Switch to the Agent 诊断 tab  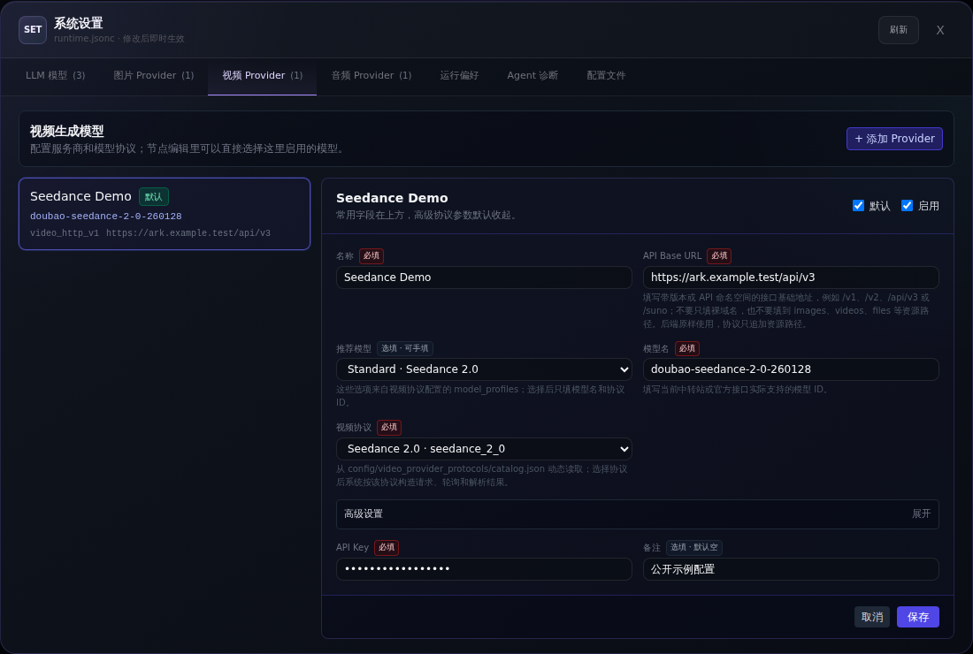click(532, 76)
